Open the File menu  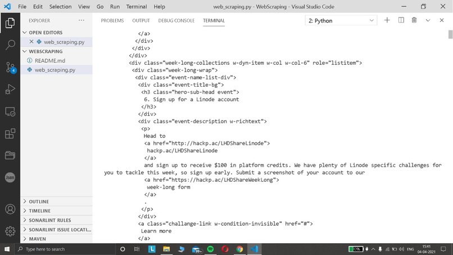click(x=22, y=6)
